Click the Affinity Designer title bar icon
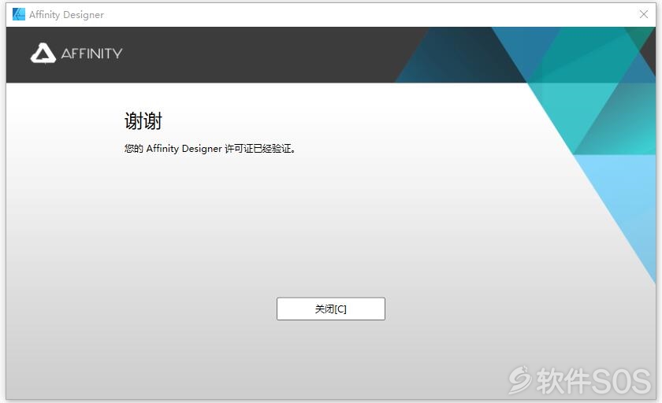Viewport: 662px width, 403px height. click(19, 14)
